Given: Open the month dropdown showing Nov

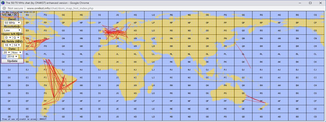Looking at the screenshot, I should 17,53.
